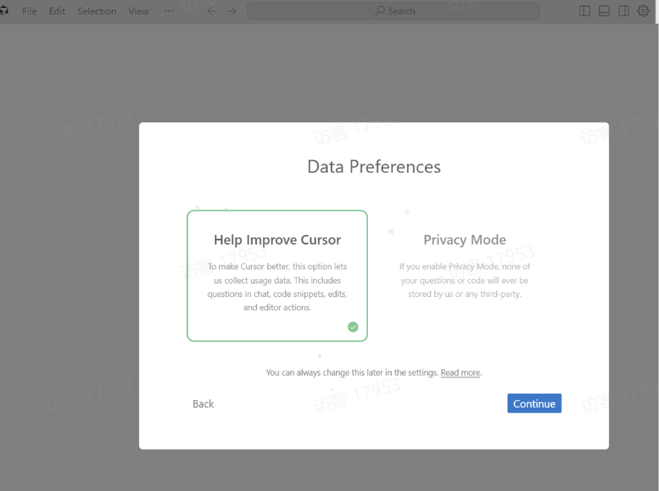Viewport: 659px width, 491px height.
Task: Click the Data Preferences heading
Action: [374, 167]
